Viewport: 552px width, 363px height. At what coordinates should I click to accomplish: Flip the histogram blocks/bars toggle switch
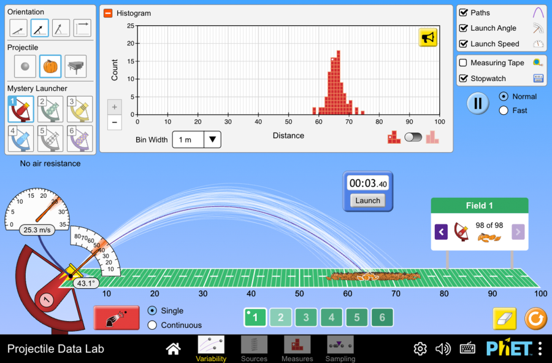click(413, 137)
